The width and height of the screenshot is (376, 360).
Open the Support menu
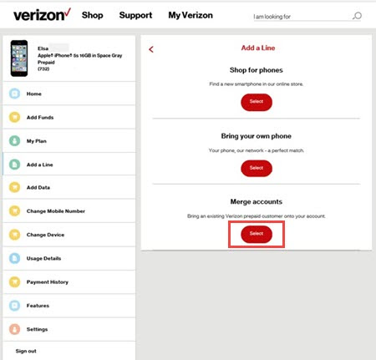point(135,15)
